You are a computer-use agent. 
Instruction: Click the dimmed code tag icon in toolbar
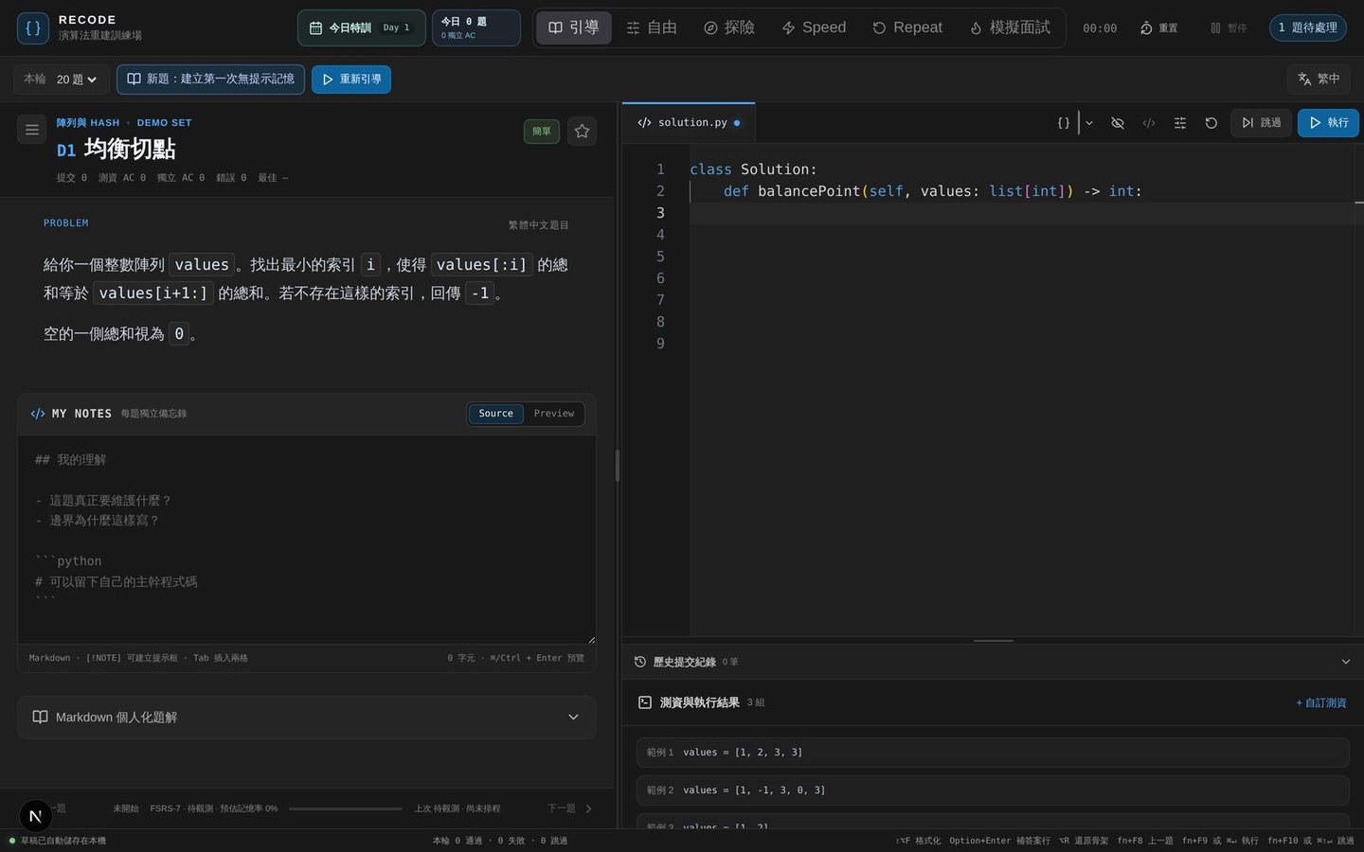[x=1149, y=123]
